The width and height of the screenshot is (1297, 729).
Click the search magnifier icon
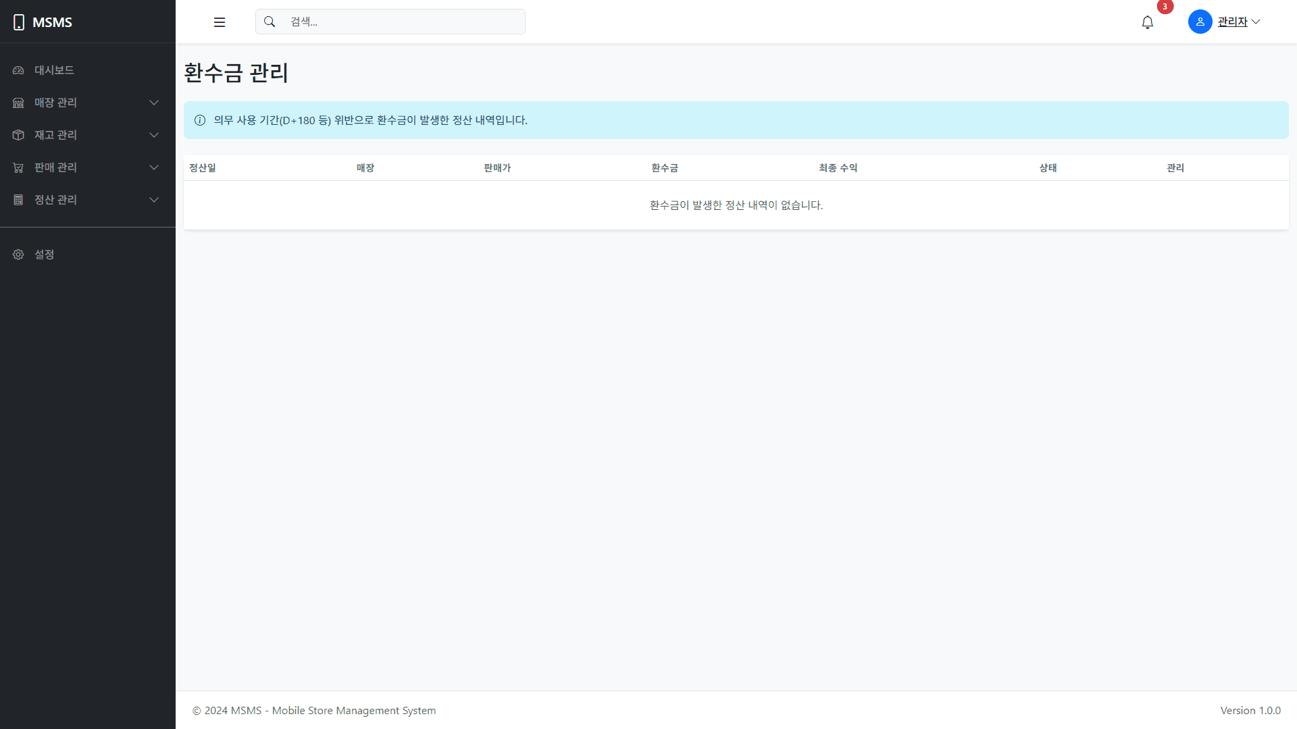pos(270,22)
